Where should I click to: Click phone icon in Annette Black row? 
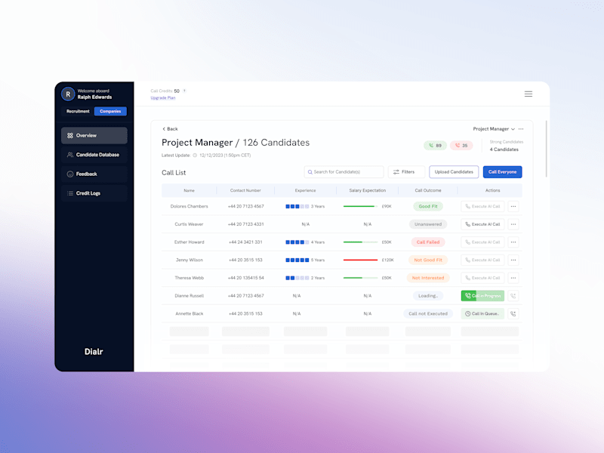coord(513,313)
